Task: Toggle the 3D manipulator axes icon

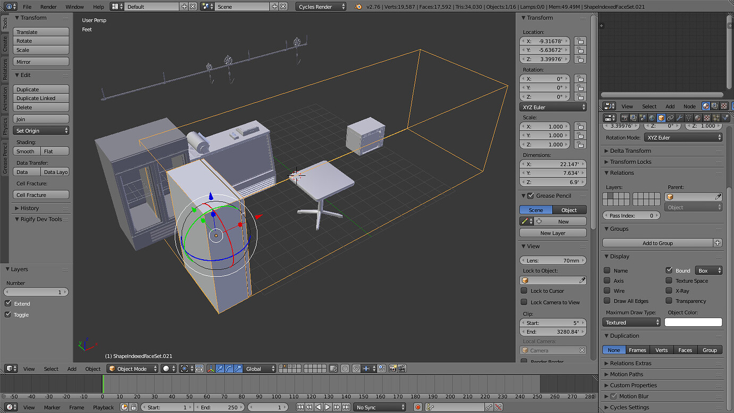Action: pyautogui.click(x=211, y=368)
